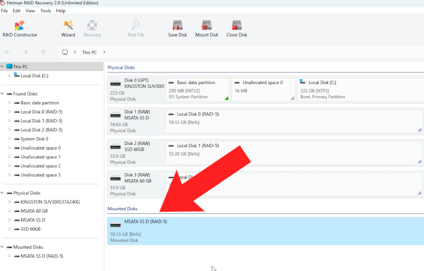The height and width of the screenshot is (271, 424).
Task: Open the Edit menu
Action: pyautogui.click(x=16, y=11)
